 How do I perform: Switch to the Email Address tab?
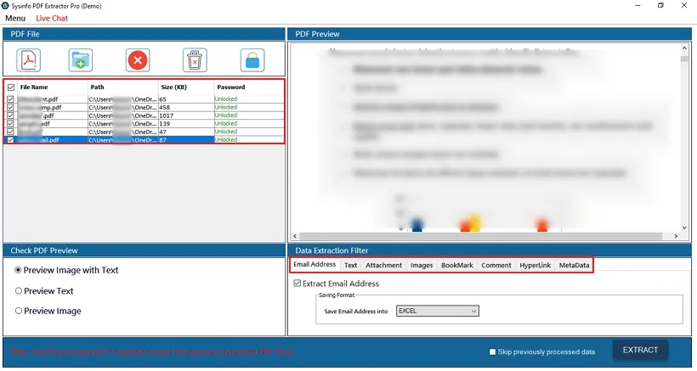(314, 265)
